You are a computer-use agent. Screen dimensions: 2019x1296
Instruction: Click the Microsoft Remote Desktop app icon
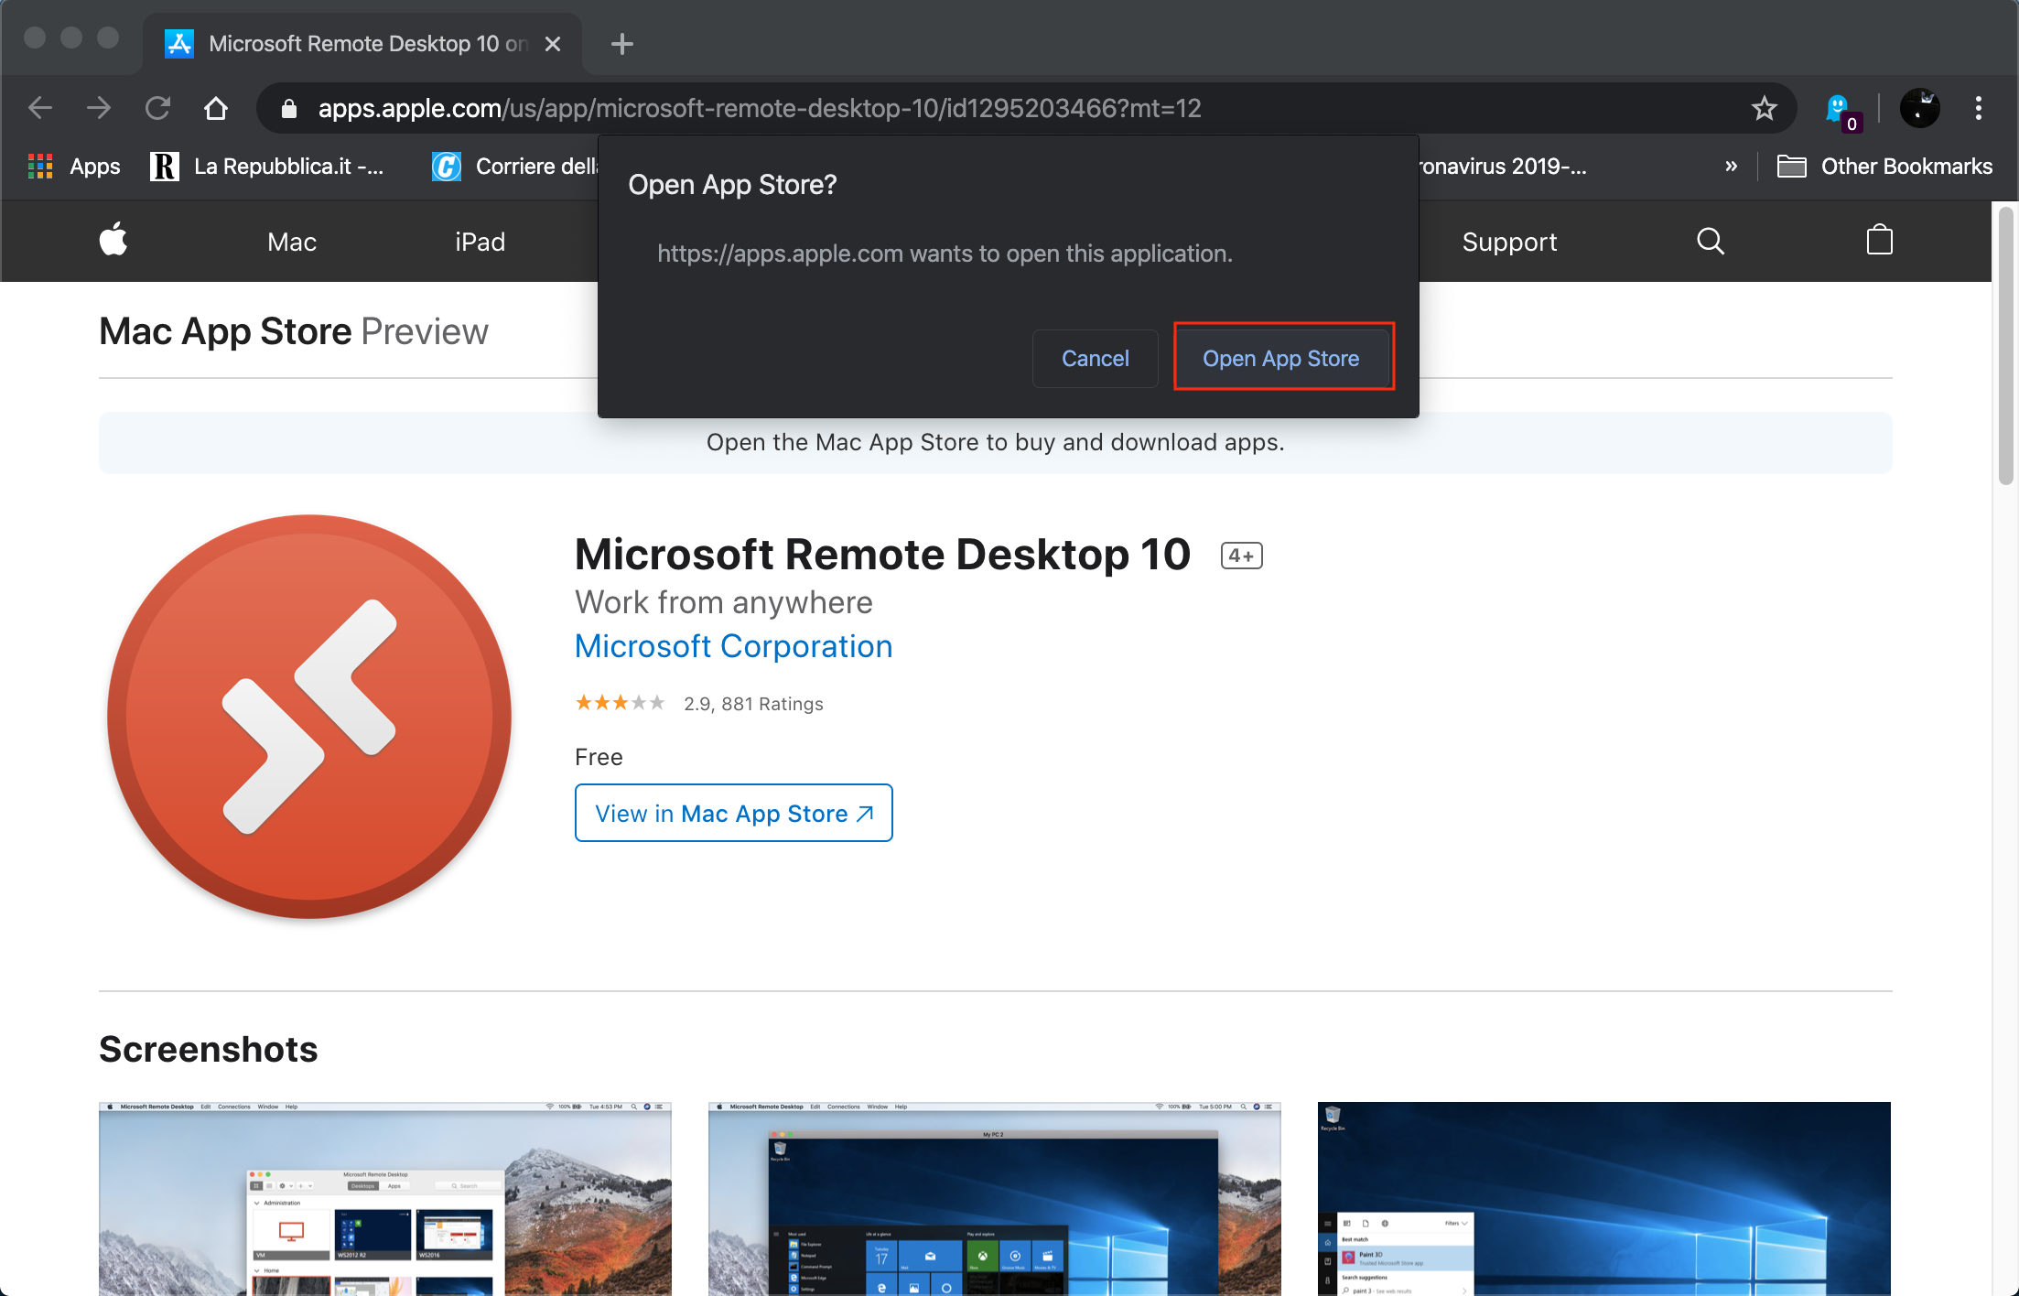pos(309,716)
